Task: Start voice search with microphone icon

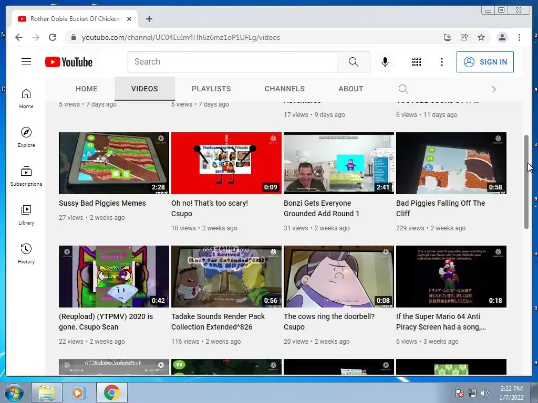Action: (385, 62)
